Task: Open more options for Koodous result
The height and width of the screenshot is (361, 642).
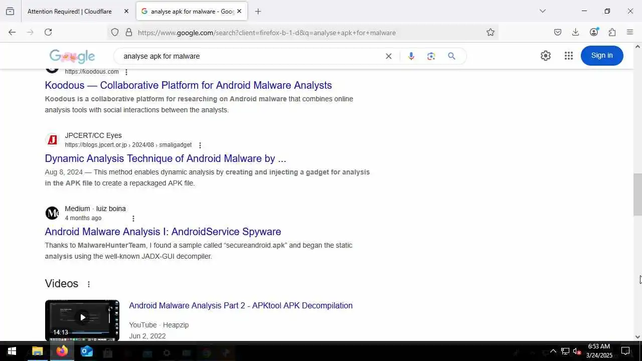Action: [x=126, y=72]
